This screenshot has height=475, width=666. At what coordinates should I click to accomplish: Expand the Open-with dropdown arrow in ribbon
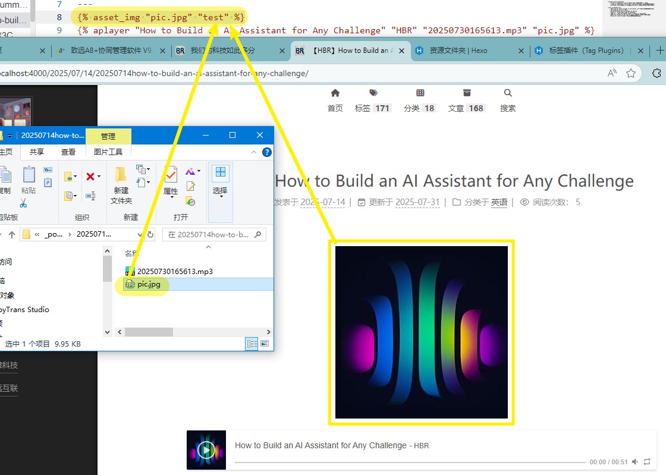[x=199, y=171]
